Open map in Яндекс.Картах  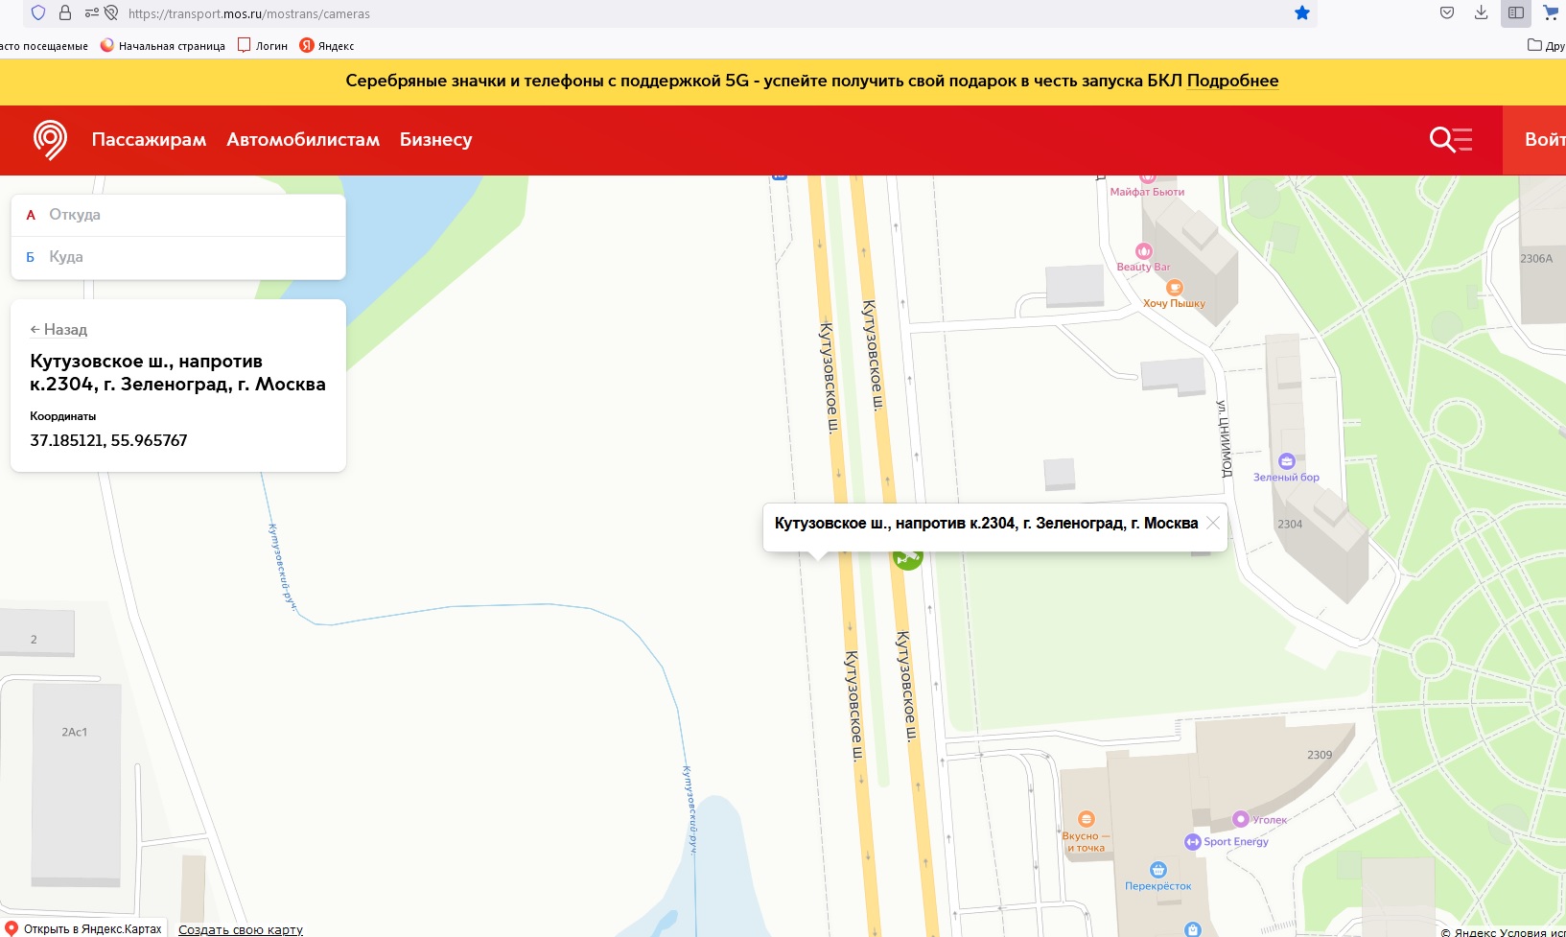[84, 928]
